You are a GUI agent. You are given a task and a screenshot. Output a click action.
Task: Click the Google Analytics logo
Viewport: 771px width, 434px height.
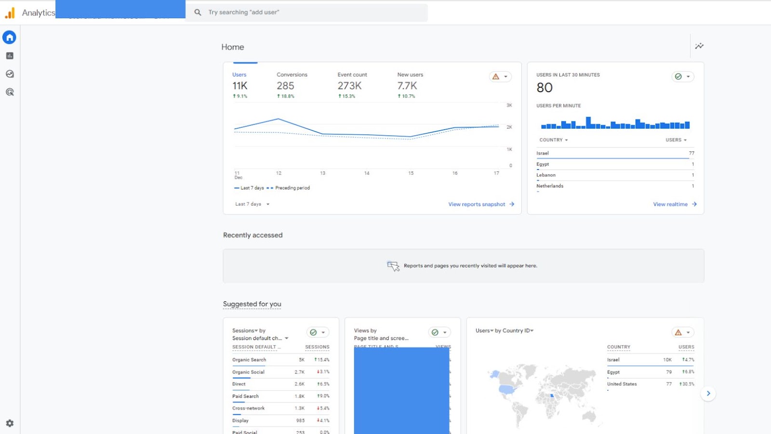pyautogui.click(x=10, y=13)
